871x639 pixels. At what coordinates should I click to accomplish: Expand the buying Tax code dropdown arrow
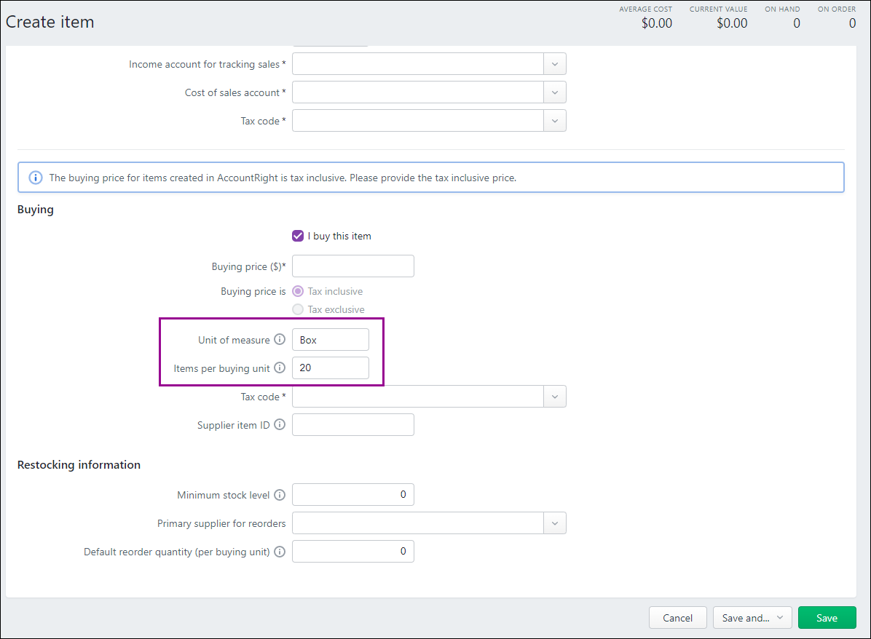[554, 397]
